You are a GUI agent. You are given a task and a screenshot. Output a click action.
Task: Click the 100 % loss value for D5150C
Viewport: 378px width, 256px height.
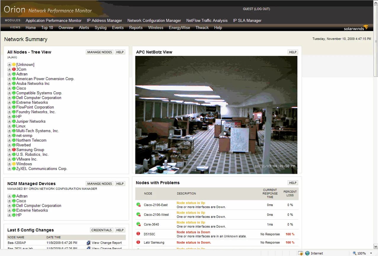tap(290, 234)
